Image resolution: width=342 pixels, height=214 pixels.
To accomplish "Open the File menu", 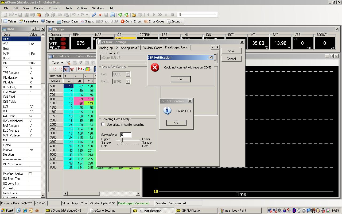I will [6, 8].
